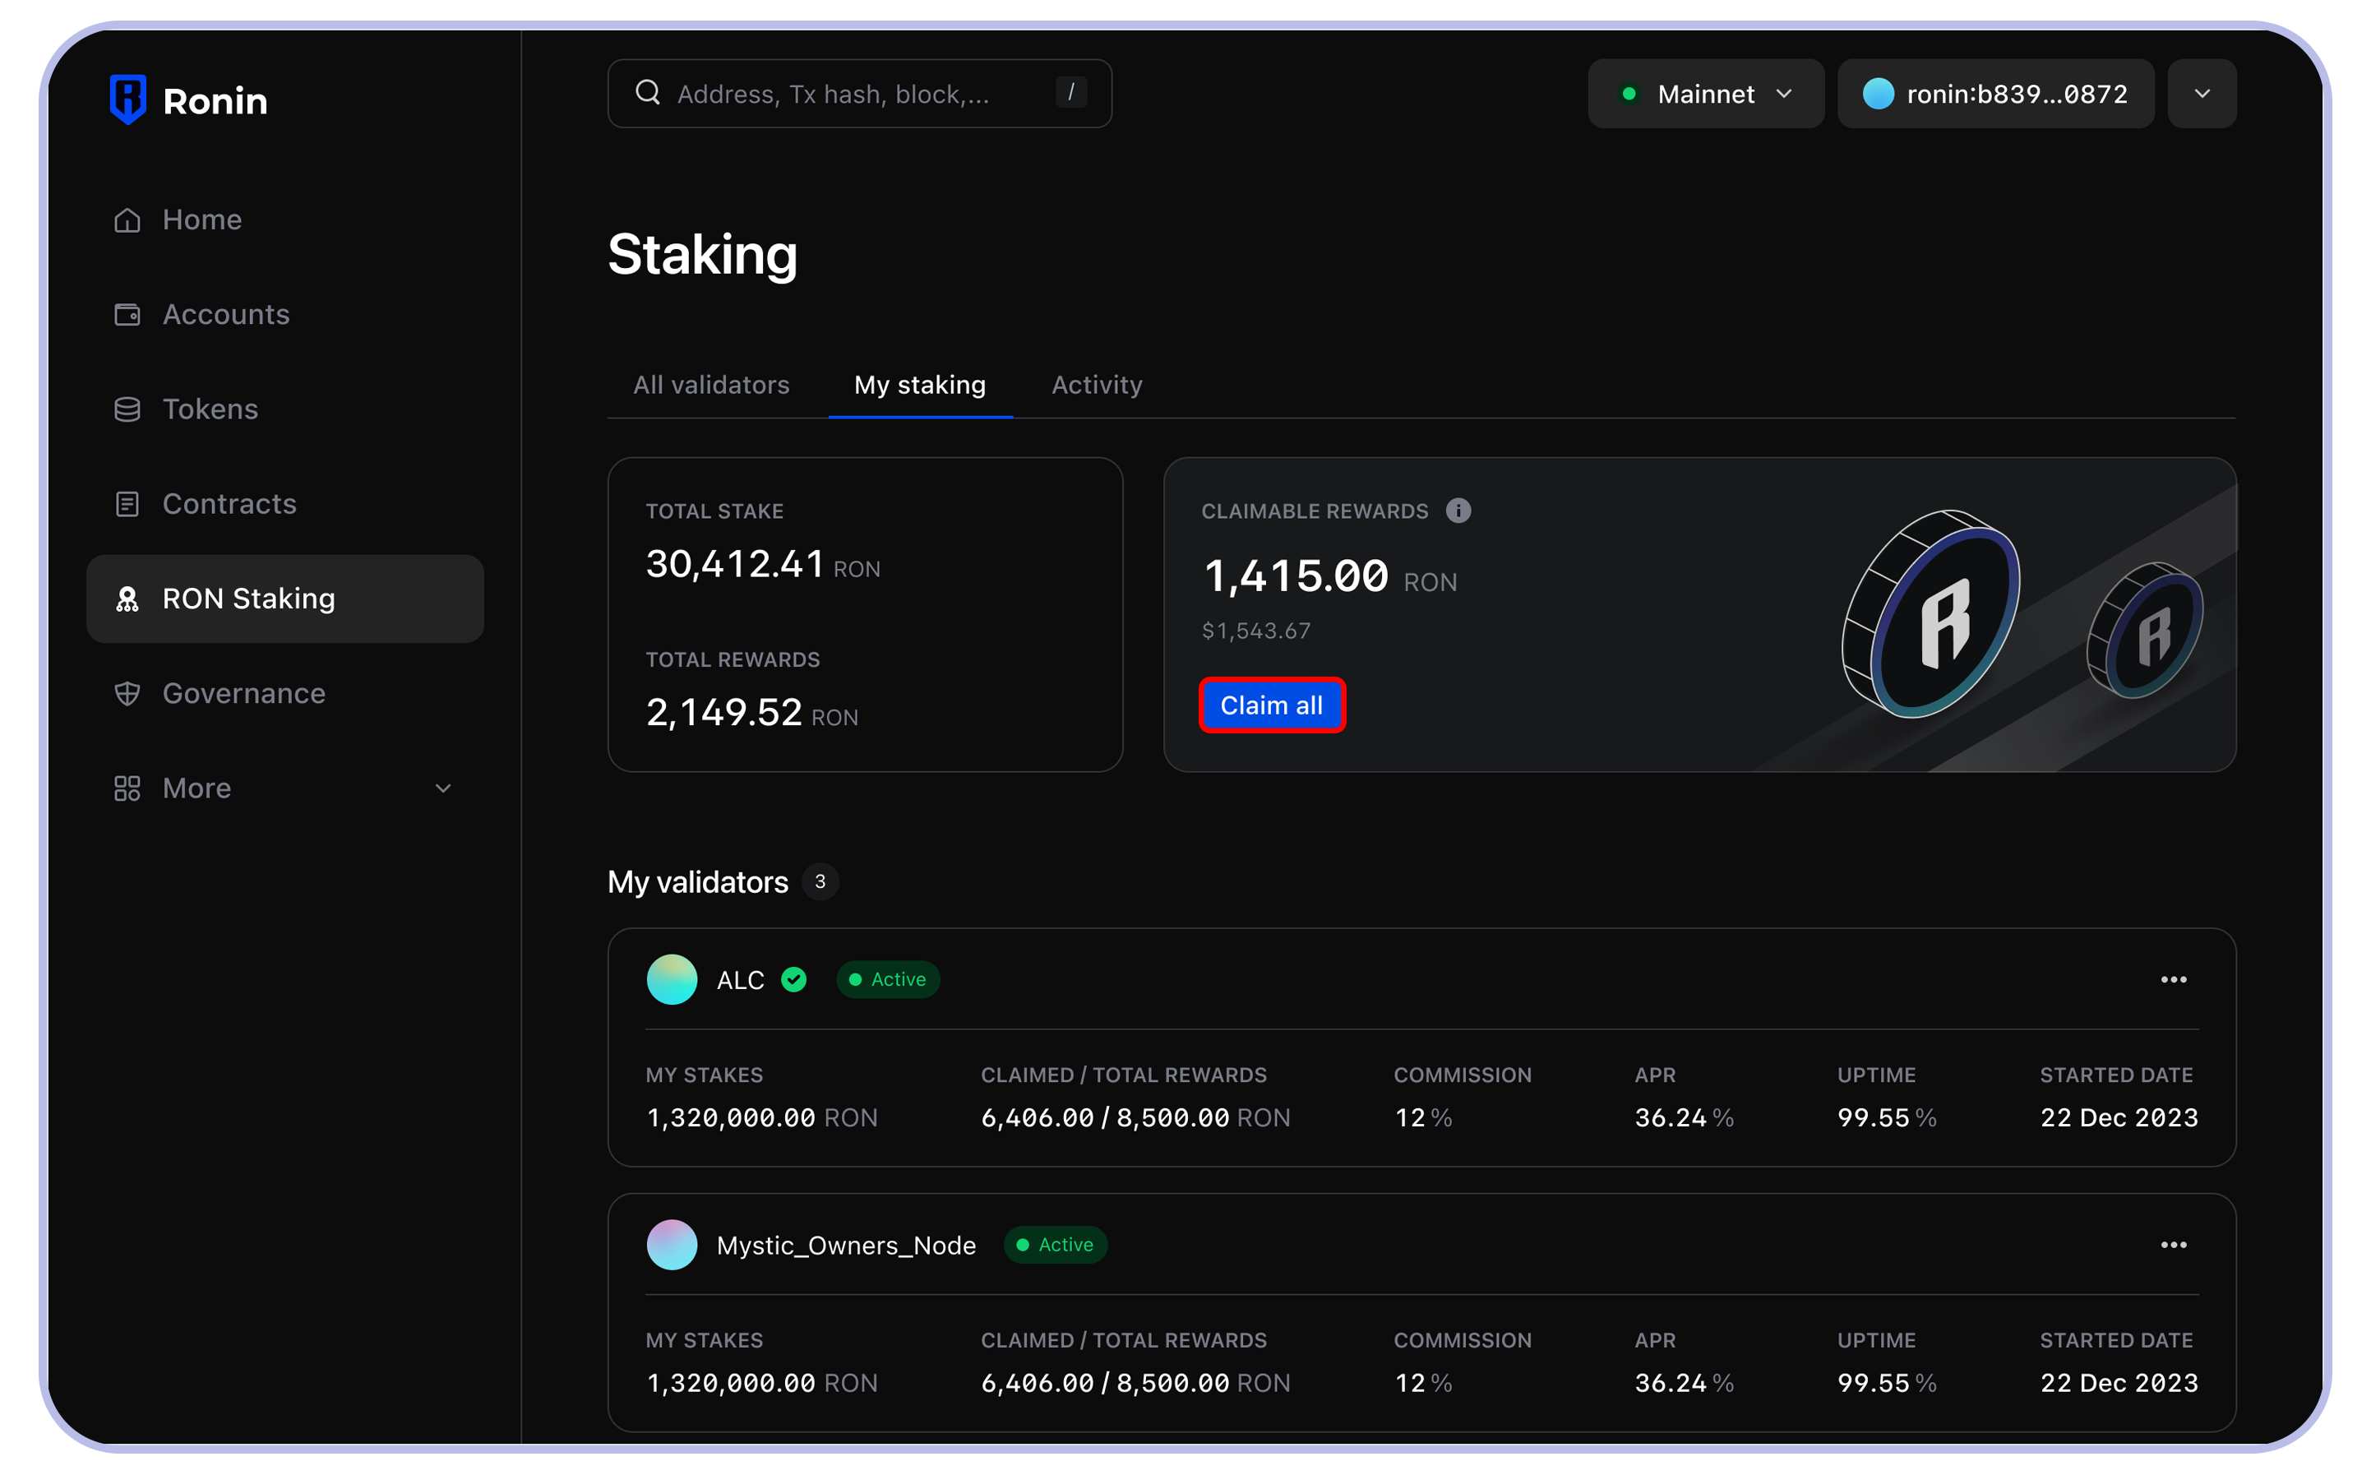Click the Active badge for Mystic_Owners_Node

1056,1245
